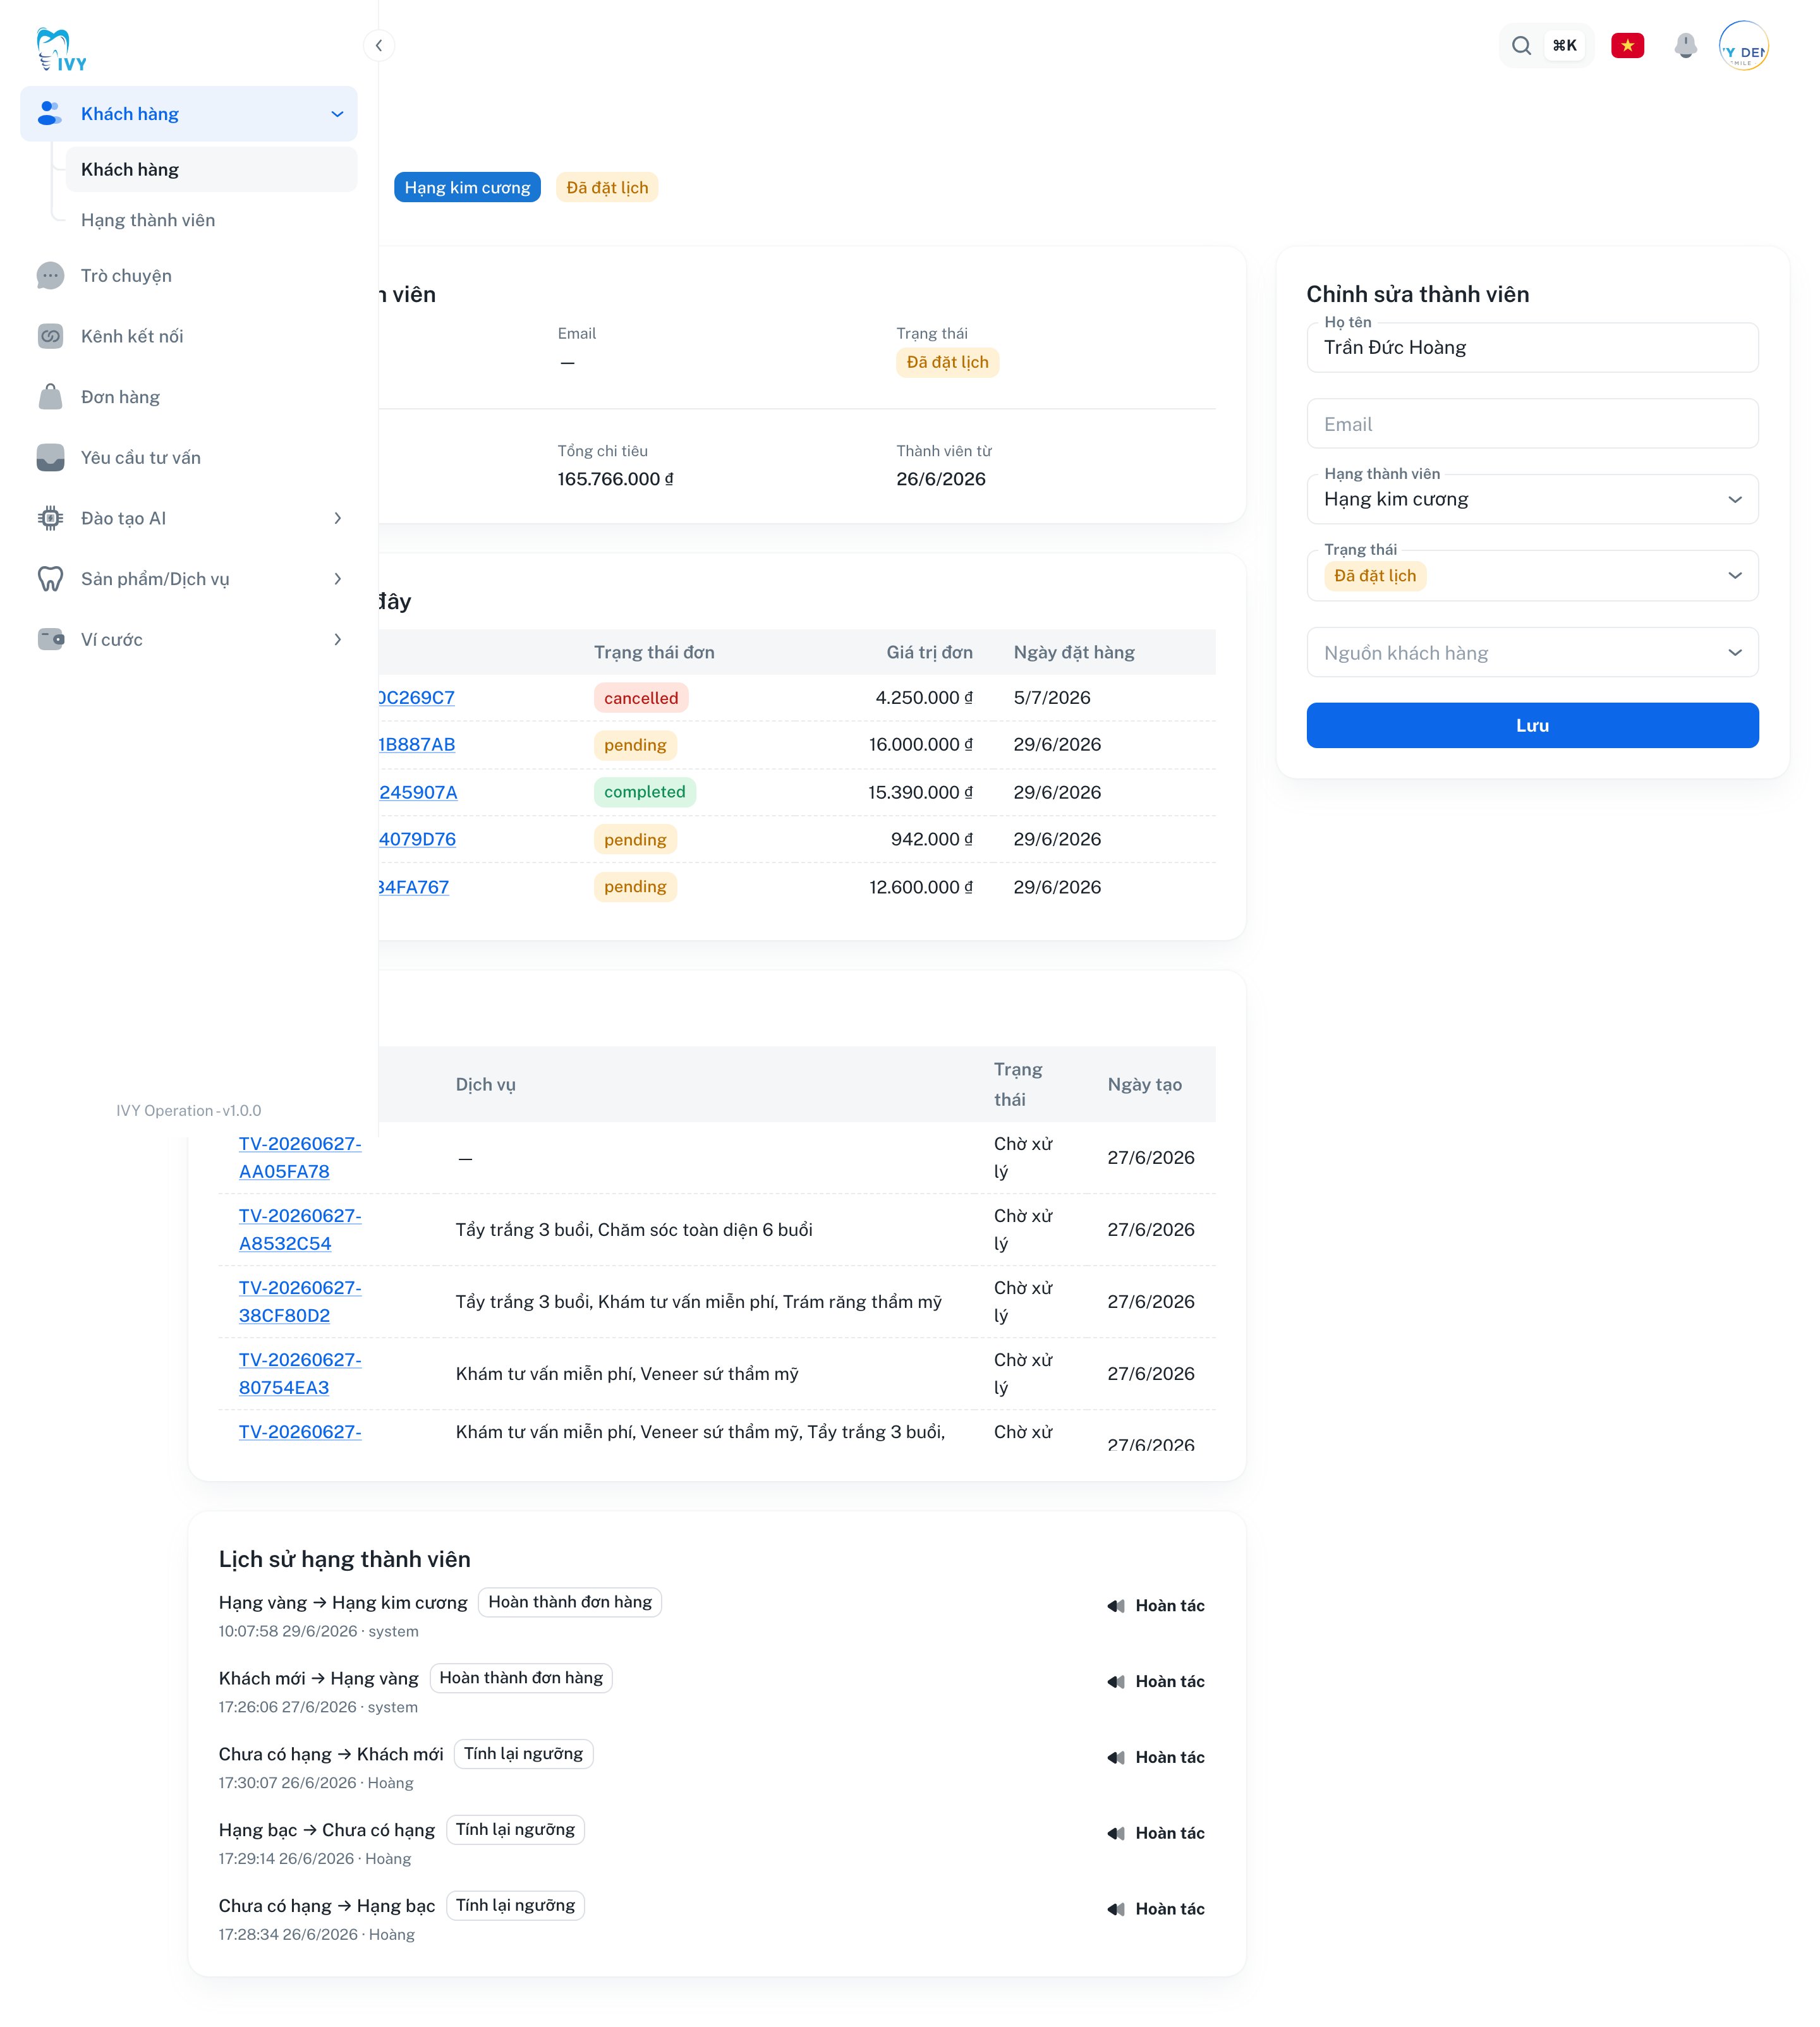Screen dimensions: 1820x2027
Task: Expand the Sản phẩm/Dịch vụ submenu arrow
Action: click(x=337, y=579)
